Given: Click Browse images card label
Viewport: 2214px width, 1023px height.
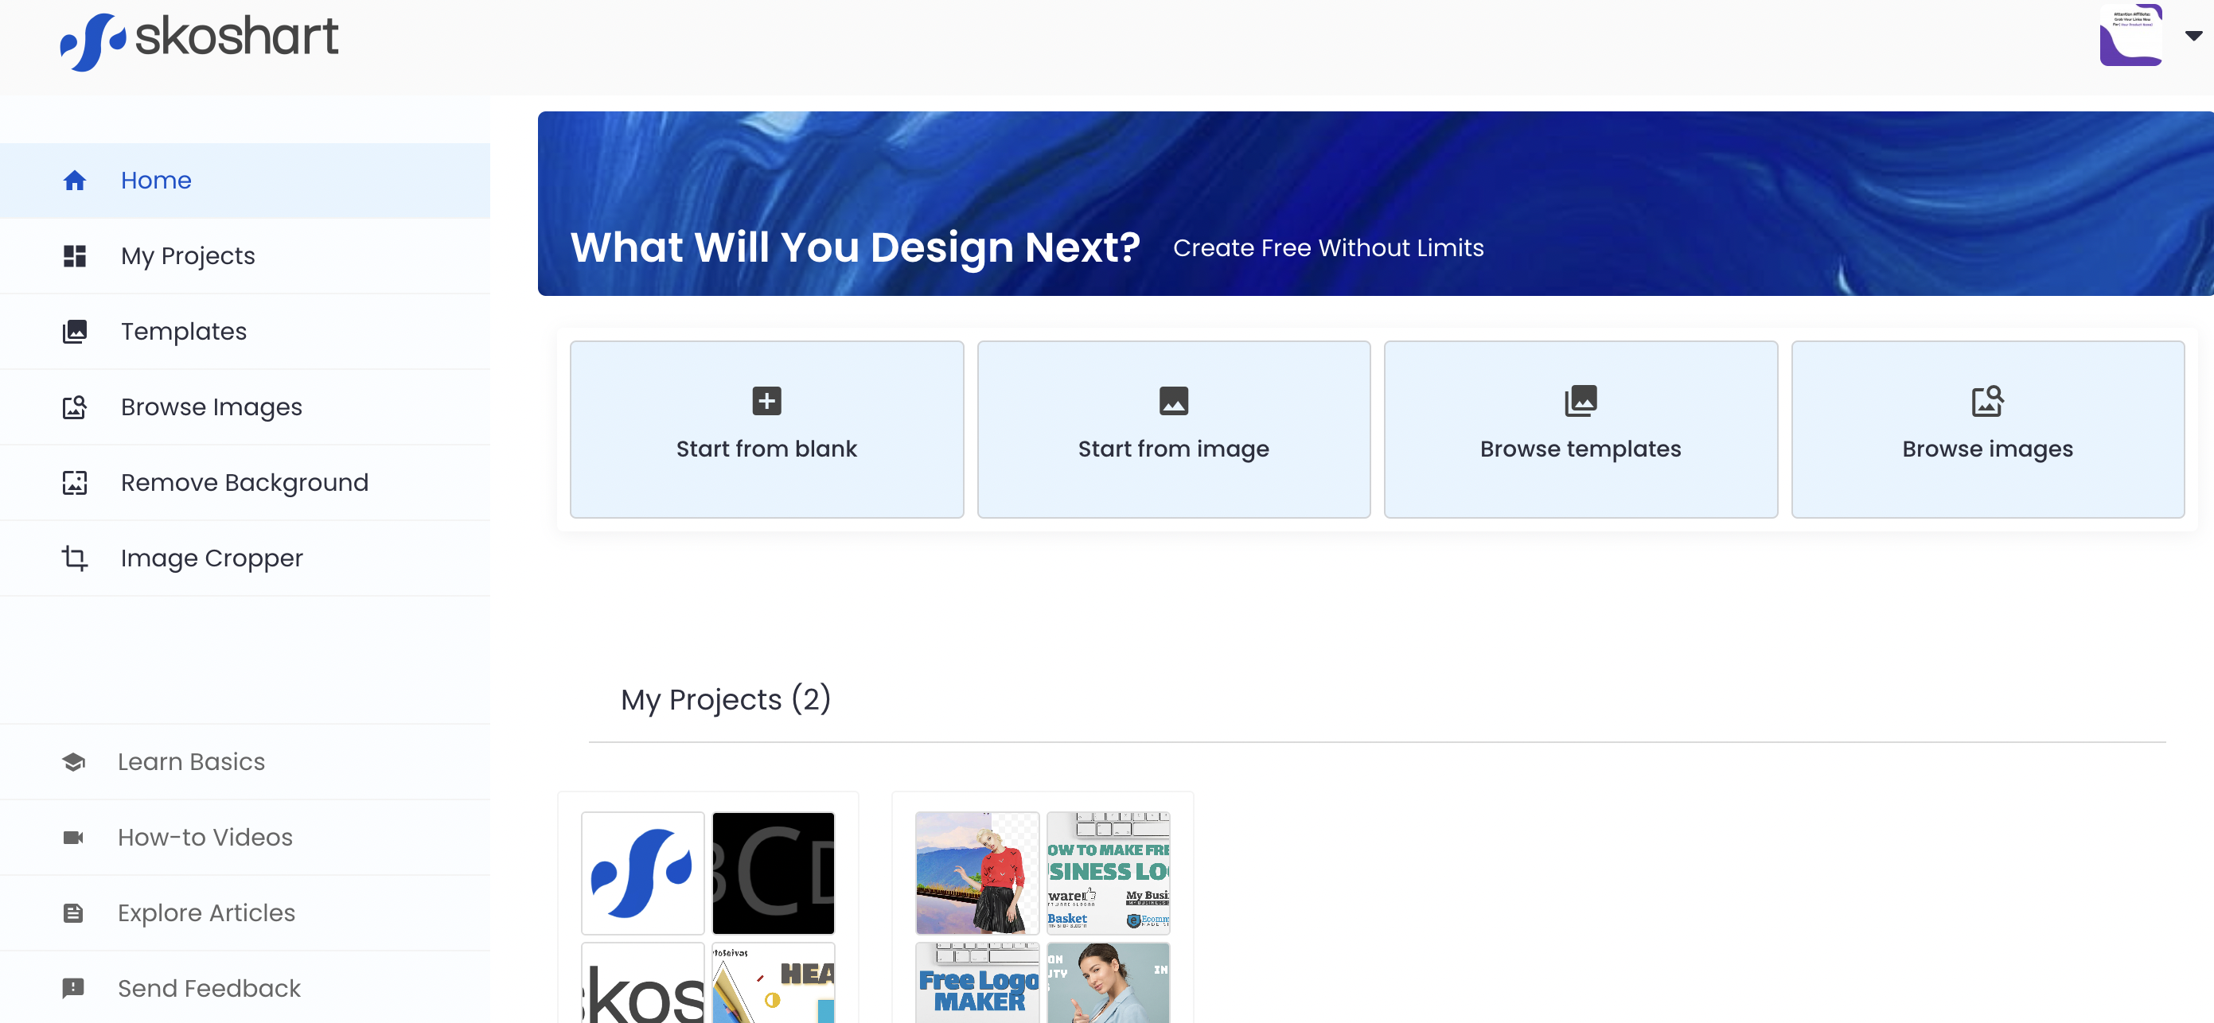Looking at the screenshot, I should (x=1988, y=449).
